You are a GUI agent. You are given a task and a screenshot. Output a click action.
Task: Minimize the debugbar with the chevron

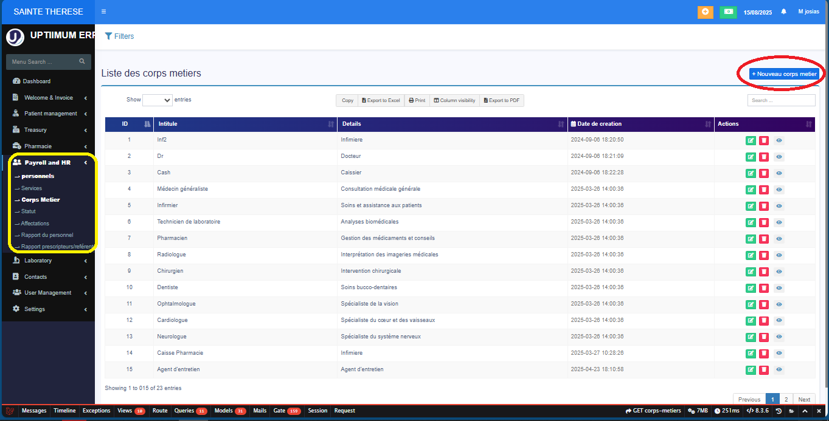[805, 411]
